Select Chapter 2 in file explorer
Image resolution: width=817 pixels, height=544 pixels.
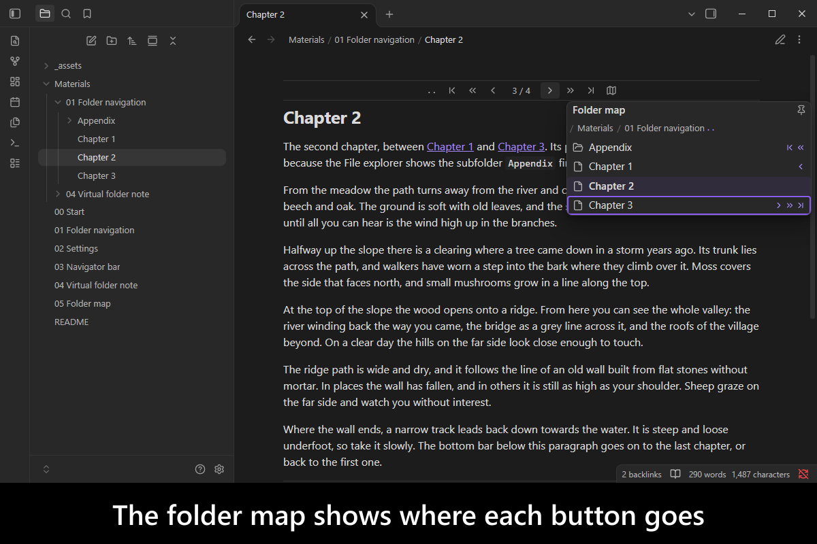click(131, 158)
